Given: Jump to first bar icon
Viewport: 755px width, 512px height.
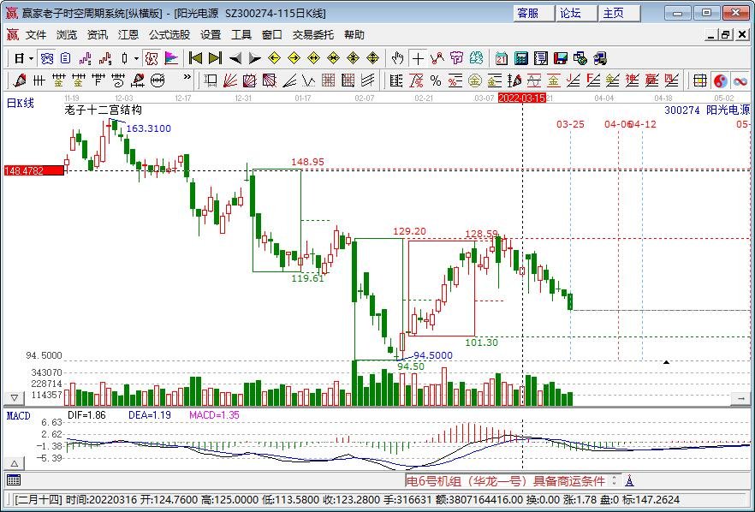Looking at the screenshot, I should coord(195,59).
